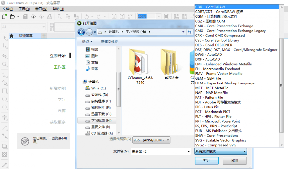Select the Pick arrow tool

(4, 38)
